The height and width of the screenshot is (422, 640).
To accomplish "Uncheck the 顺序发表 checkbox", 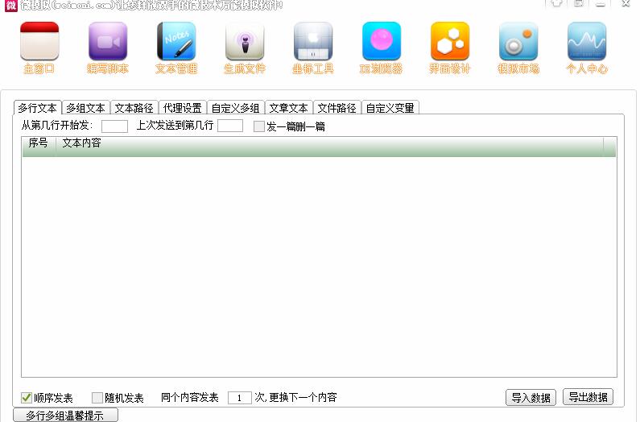I will coord(26,398).
